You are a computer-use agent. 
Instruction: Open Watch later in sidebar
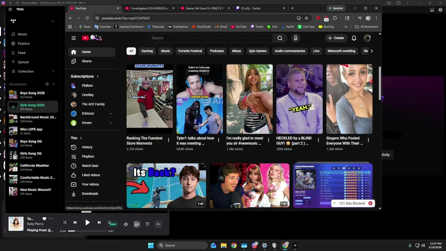tap(92, 166)
